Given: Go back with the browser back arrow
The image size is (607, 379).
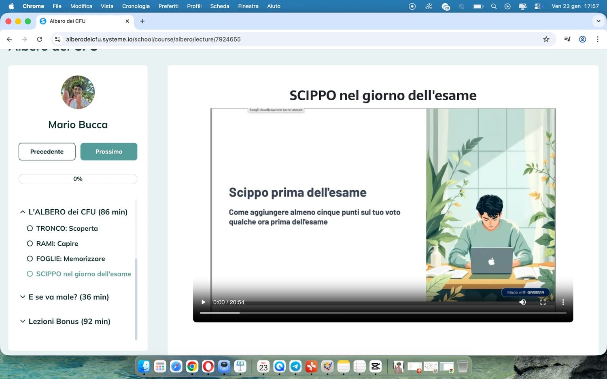Looking at the screenshot, I should coord(9,39).
